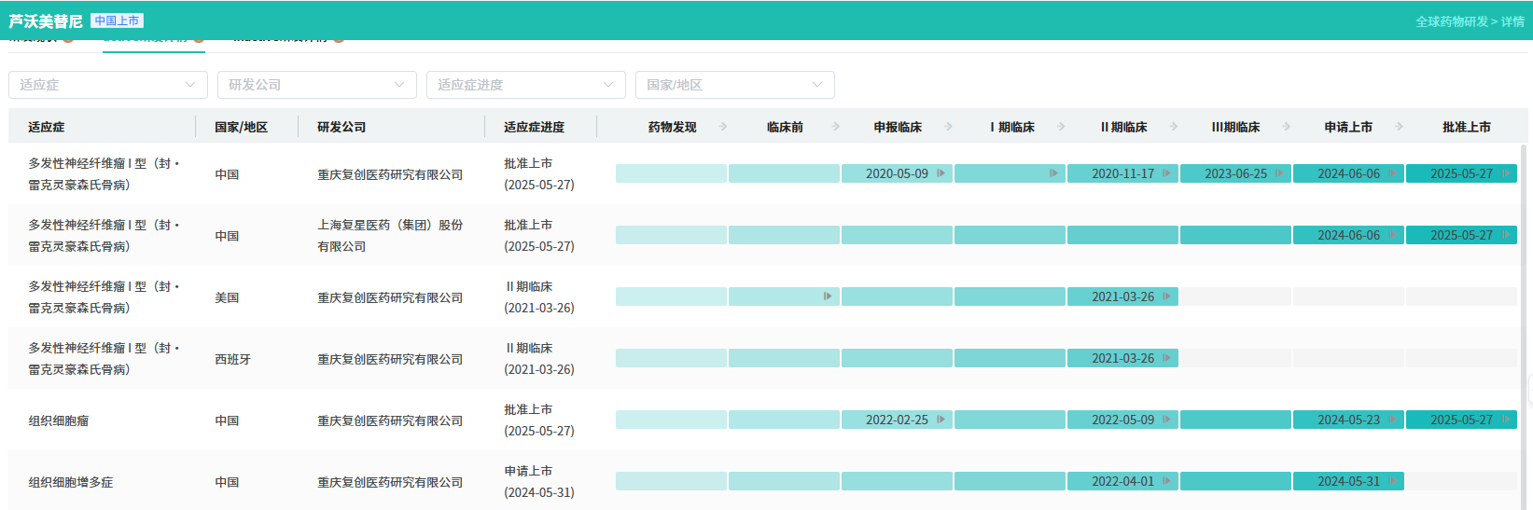This screenshot has height=510, width=1533.
Task: Click the play marker beside 2022-05-09
Action: point(1166,420)
